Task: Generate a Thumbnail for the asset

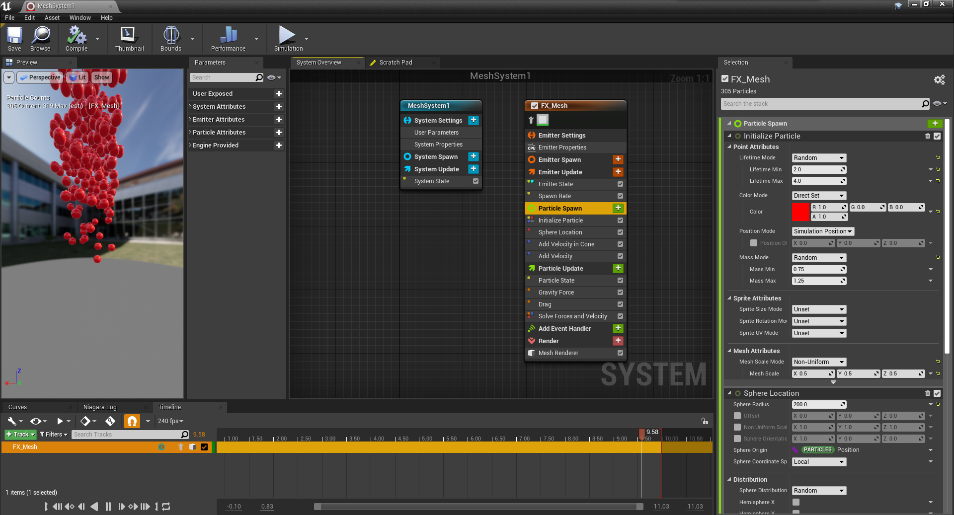Action: coord(129,39)
